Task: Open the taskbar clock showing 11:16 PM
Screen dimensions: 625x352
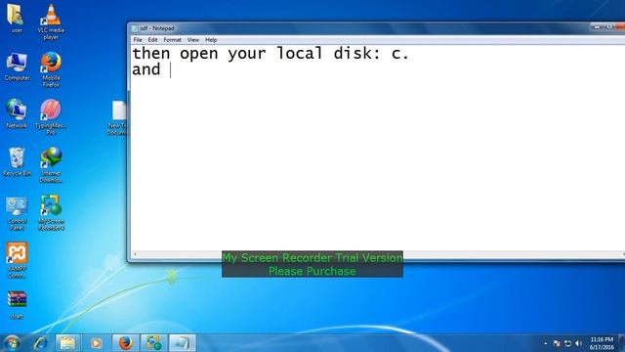Action: click(x=602, y=343)
